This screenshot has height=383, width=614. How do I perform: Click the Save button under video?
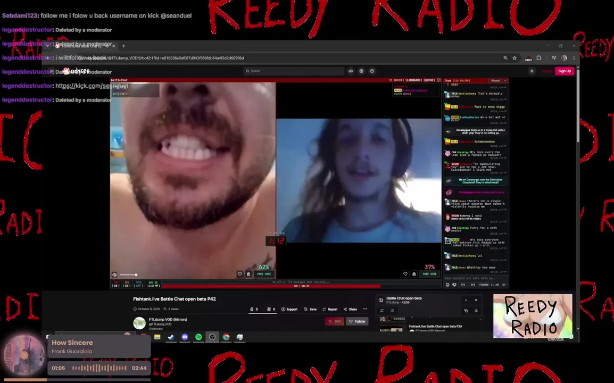point(310,309)
